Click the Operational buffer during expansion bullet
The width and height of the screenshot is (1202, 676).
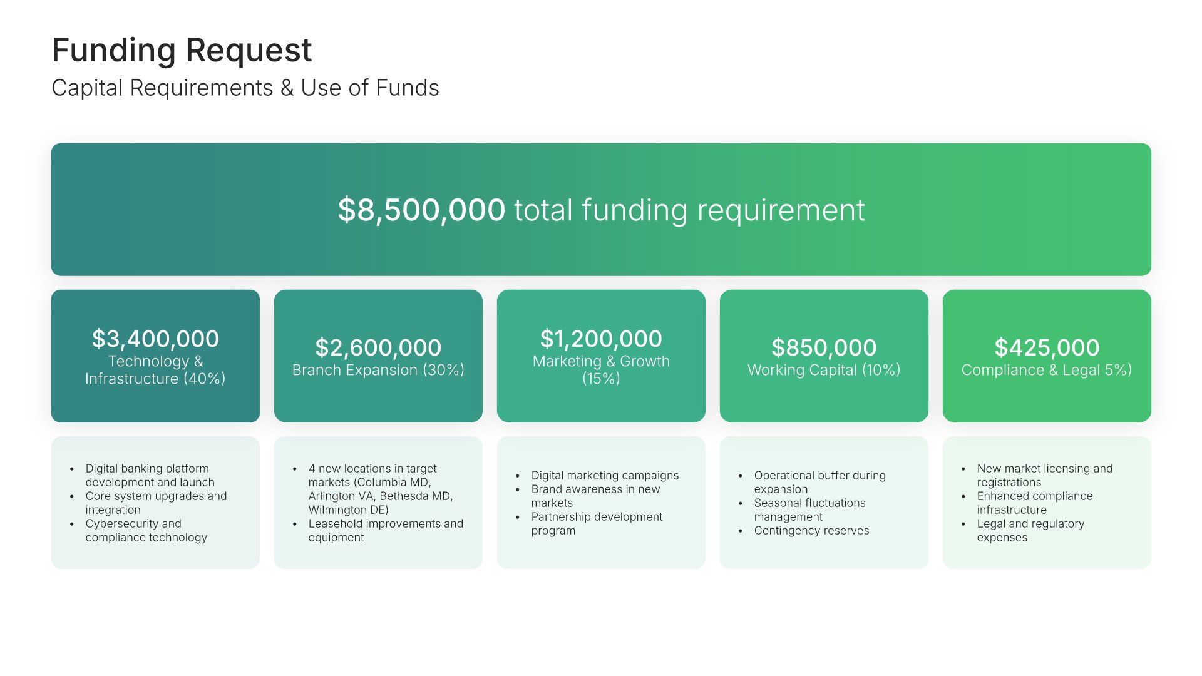[819, 482]
